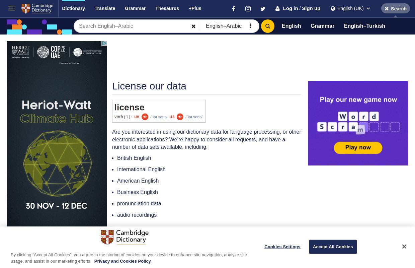Click the 'audio recordings' list item

137,215
